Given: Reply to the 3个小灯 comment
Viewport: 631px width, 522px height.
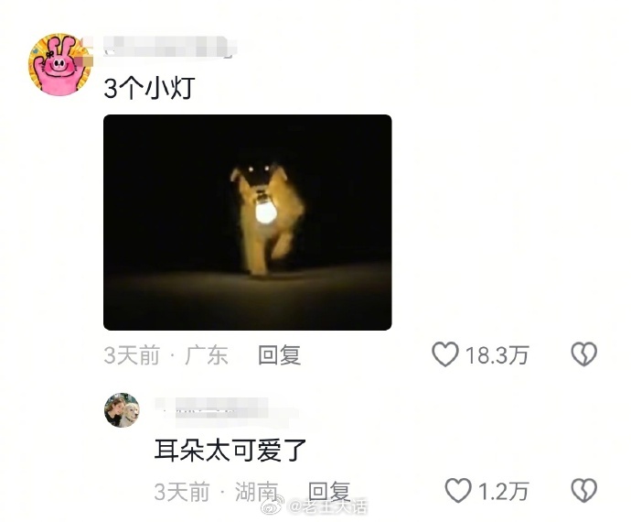Looking at the screenshot, I should pos(279,355).
